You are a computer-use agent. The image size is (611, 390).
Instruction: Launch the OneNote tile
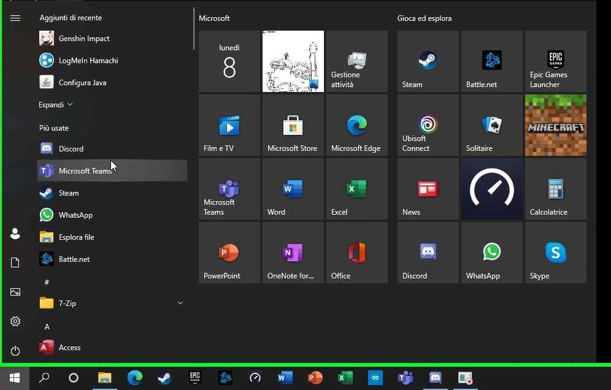coord(293,253)
